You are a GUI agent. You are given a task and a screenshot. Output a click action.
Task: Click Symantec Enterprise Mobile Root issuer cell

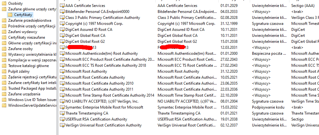[x=187, y=107]
